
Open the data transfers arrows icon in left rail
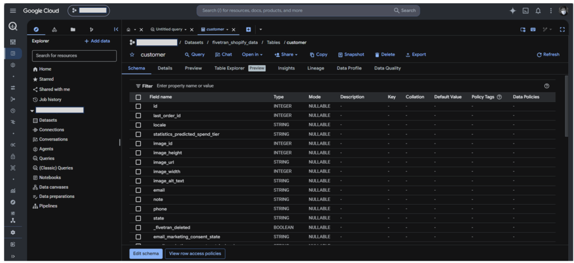pyautogui.click(x=13, y=87)
